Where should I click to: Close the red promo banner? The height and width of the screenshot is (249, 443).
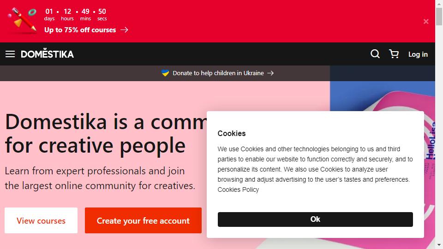point(426,22)
